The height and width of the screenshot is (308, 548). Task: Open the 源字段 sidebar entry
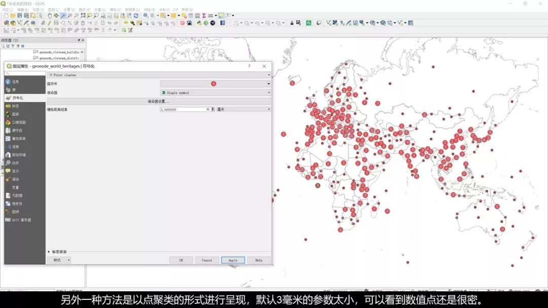point(25,131)
